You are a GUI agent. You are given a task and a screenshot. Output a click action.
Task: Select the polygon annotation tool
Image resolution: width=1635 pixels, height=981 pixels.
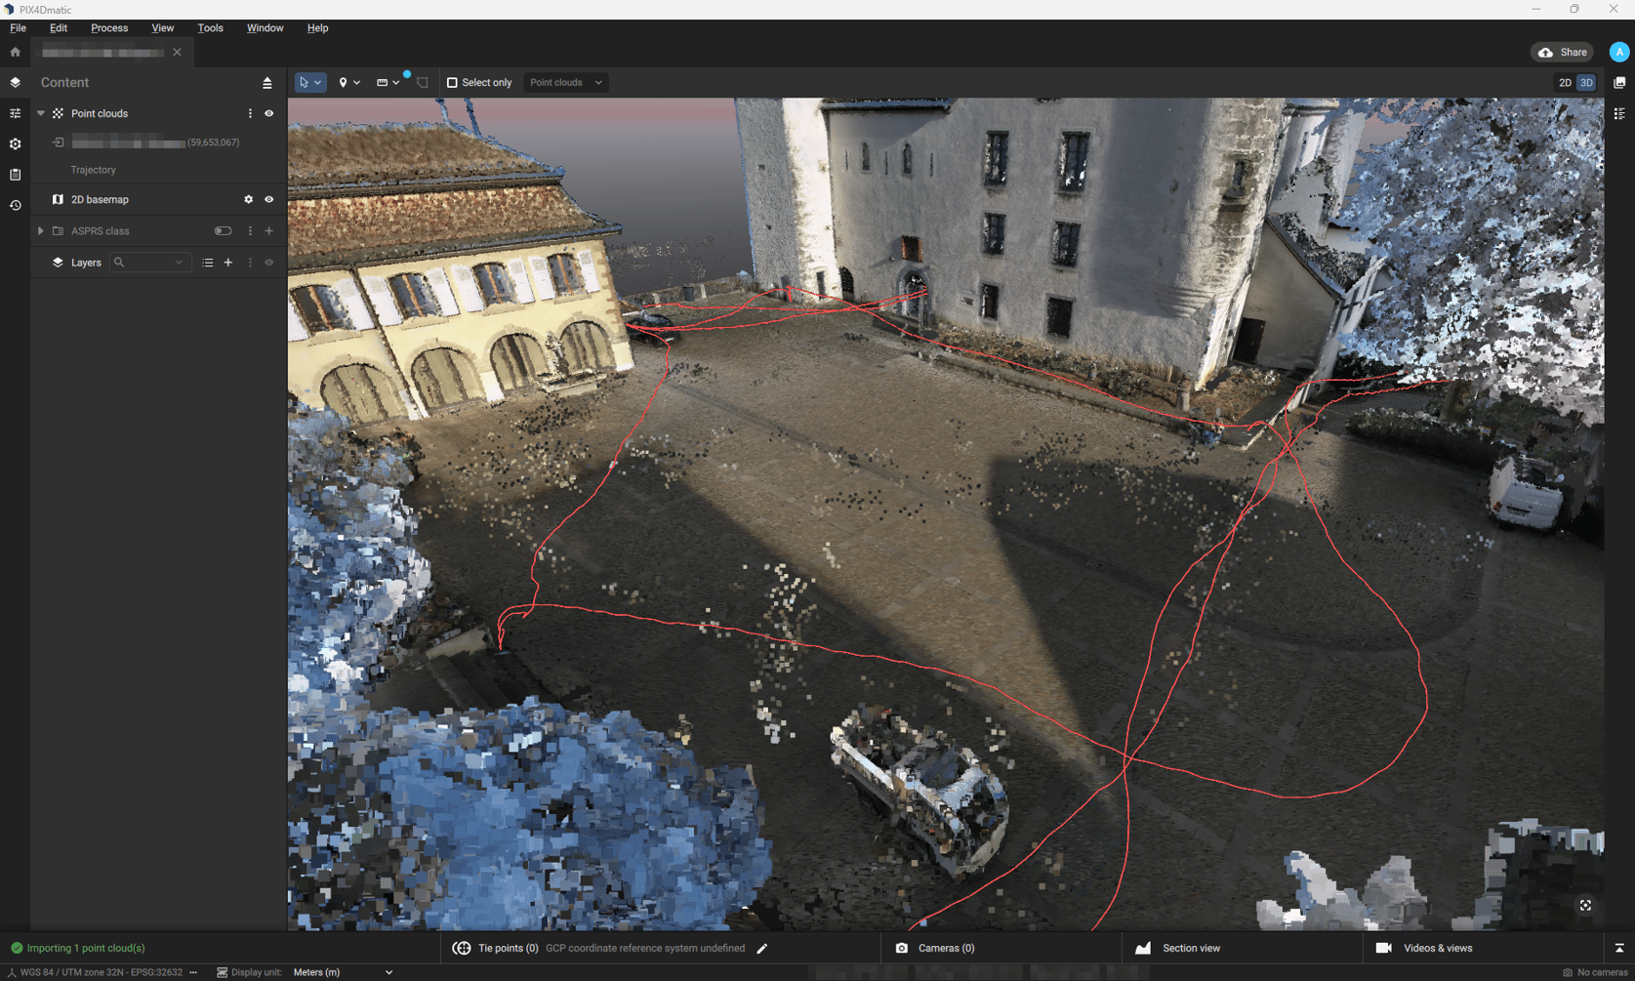pyautogui.click(x=422, y=82)
